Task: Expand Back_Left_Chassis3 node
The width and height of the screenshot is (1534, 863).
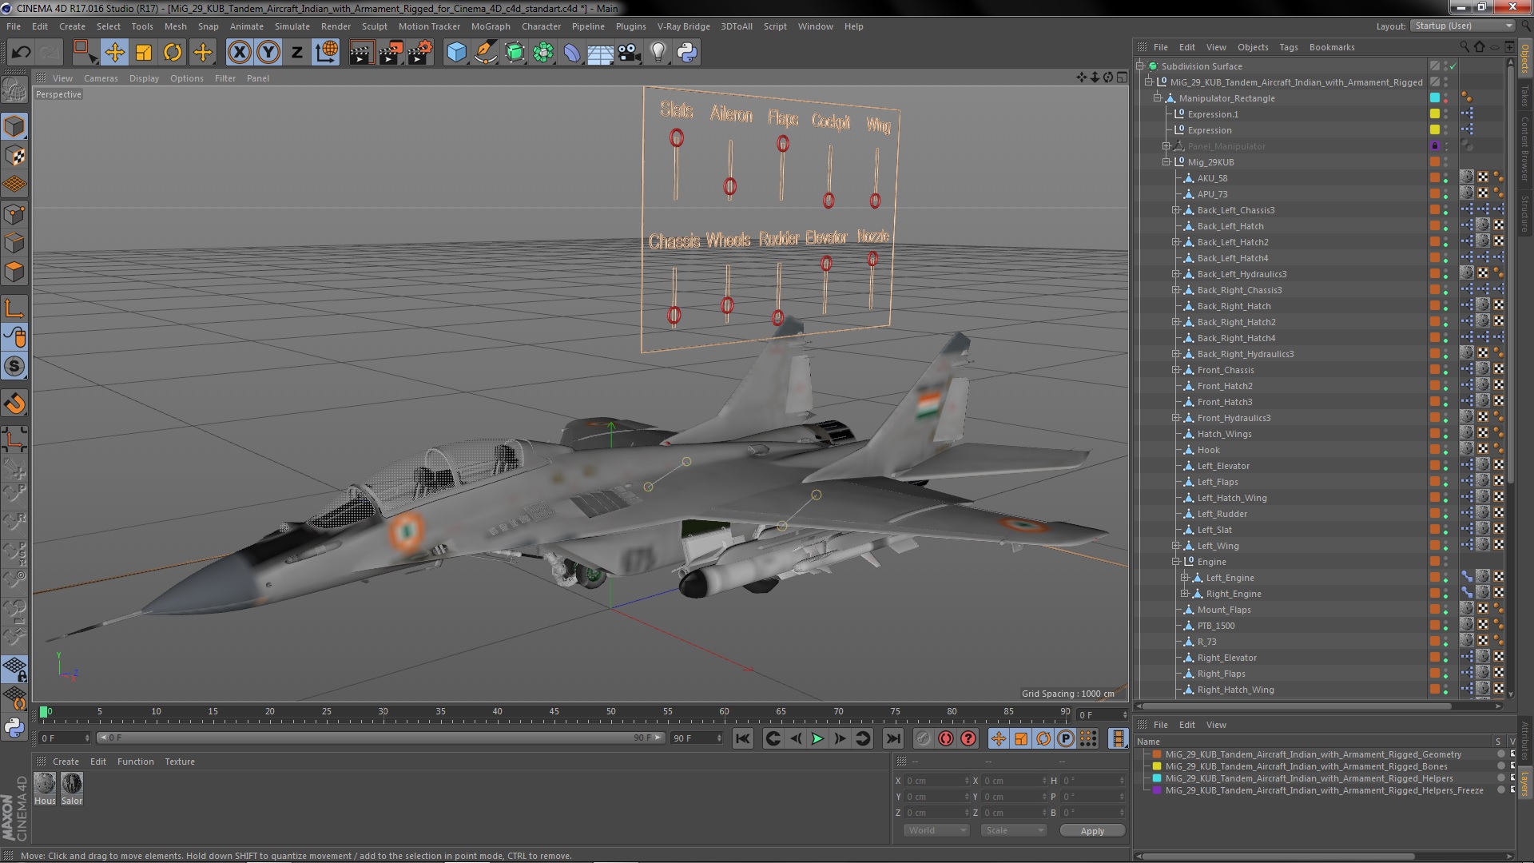Action: (x=1175, y=210)
